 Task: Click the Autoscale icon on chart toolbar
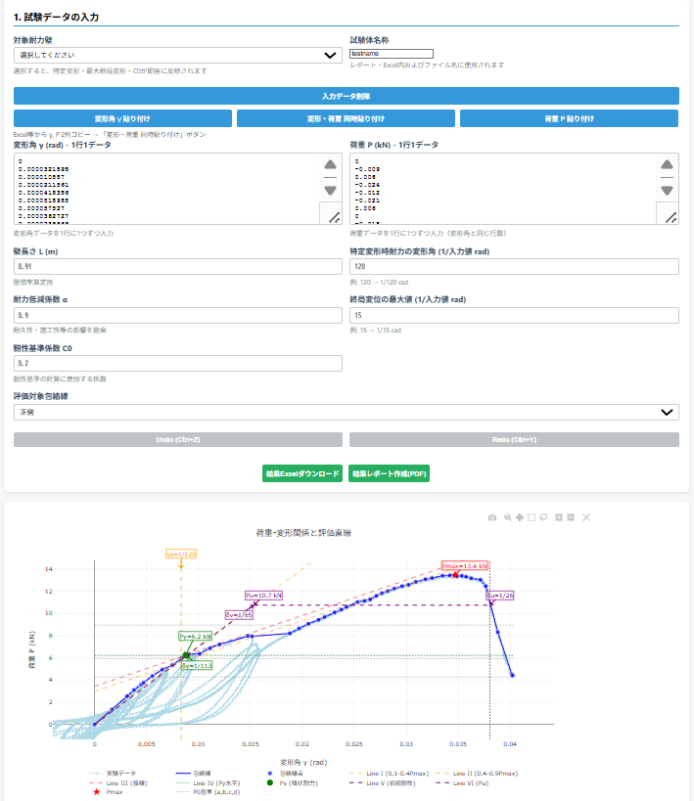tap(585, 516)
